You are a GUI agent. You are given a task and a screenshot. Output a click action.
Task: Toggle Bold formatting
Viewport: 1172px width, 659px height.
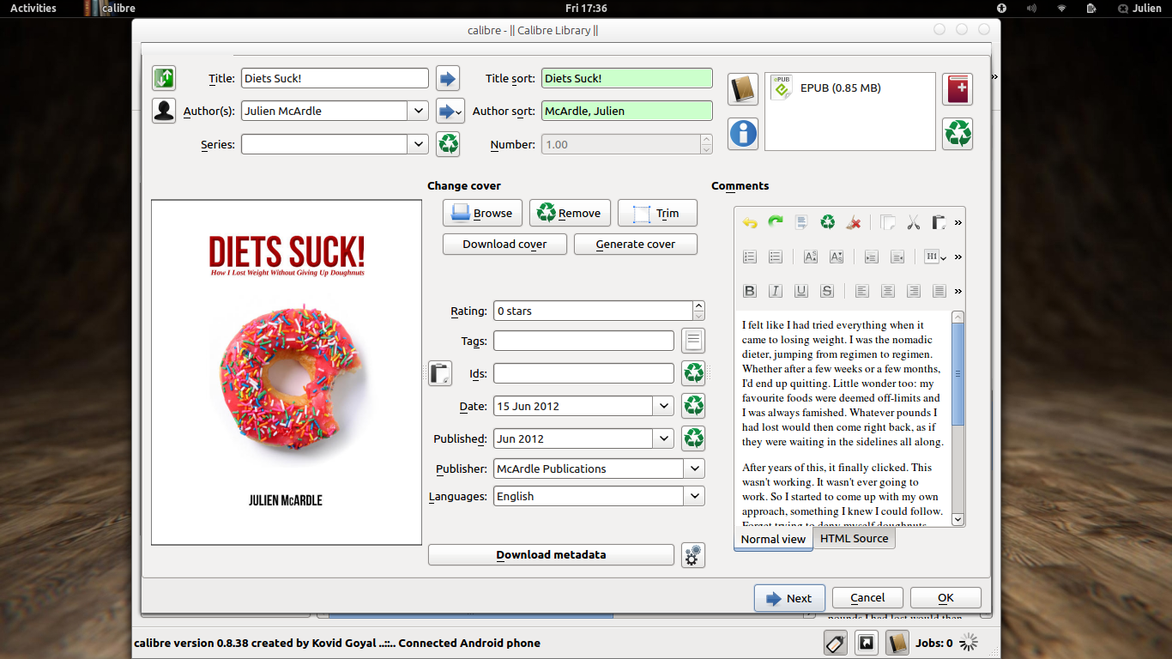[x=750, y=291]
